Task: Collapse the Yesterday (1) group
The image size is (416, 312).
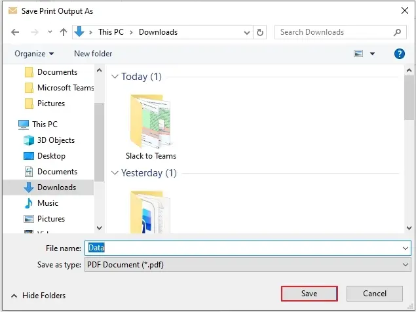Action: [x=115, y=173]
